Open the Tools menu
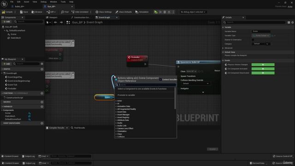The height and width of the screenshot is (166, 295). 63,2
